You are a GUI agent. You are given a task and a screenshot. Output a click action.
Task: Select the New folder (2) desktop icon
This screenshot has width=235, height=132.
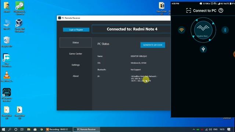point(162,8)
